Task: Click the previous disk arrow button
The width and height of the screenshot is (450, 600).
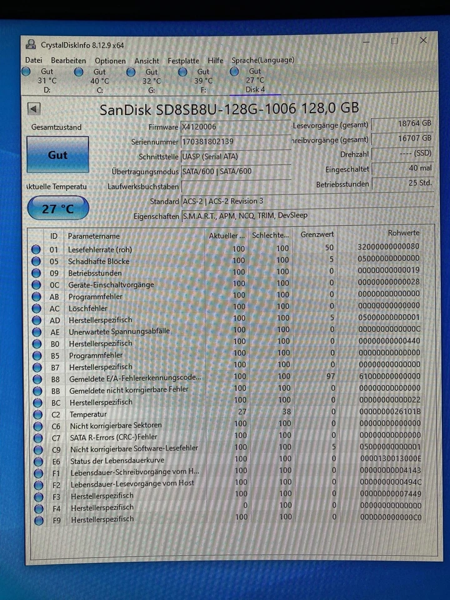Action: coord(34,109)
